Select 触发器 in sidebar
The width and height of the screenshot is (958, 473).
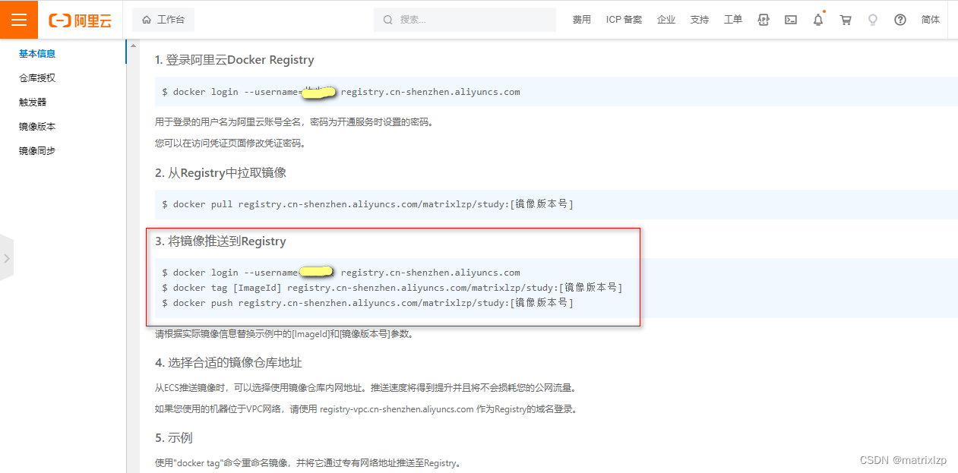pos(33,102)
